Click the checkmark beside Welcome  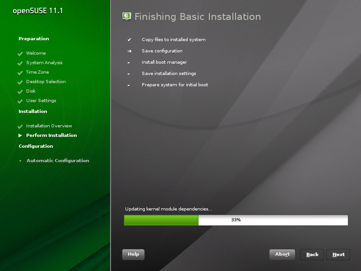[20, 54]
